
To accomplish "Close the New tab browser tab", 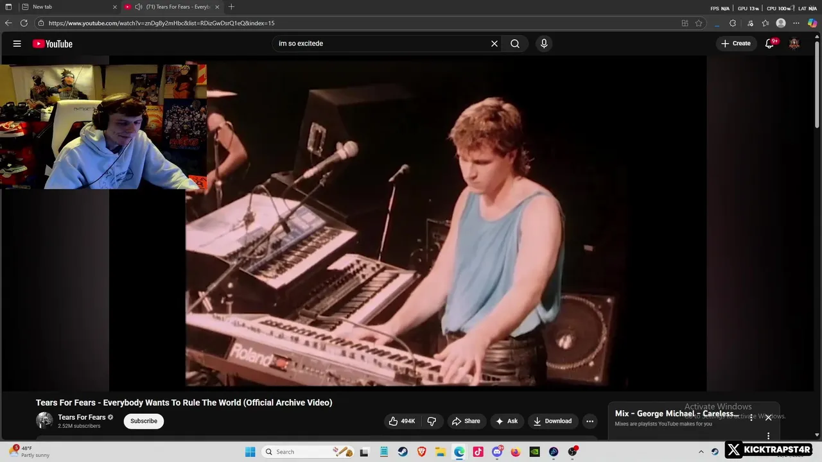I will pyautogui.click(x=115, y=7).
